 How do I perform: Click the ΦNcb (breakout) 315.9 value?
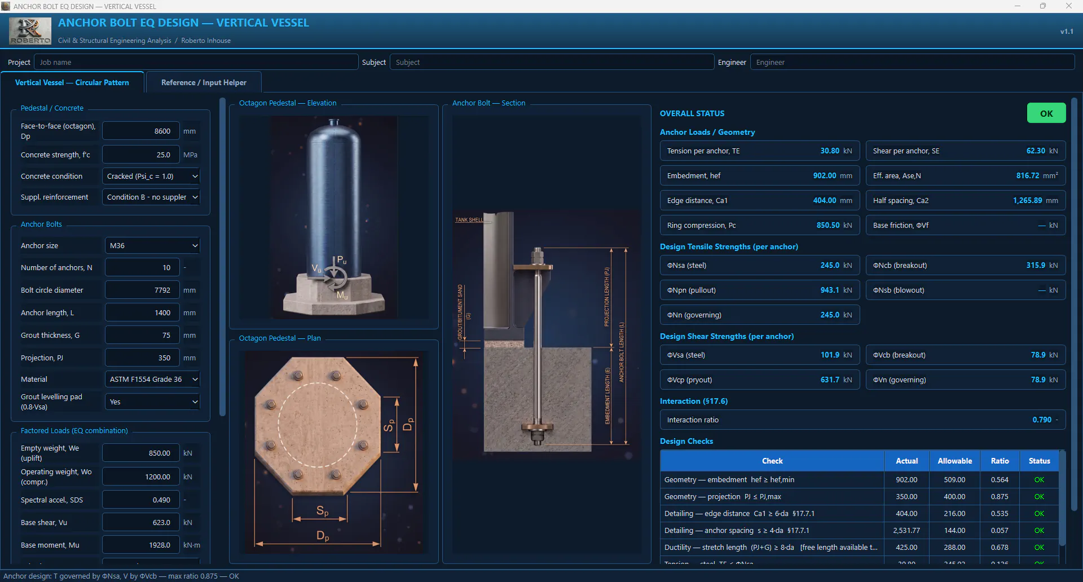[1036, 265]
